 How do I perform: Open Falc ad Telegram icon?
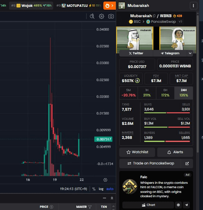(x=186, y=205)
